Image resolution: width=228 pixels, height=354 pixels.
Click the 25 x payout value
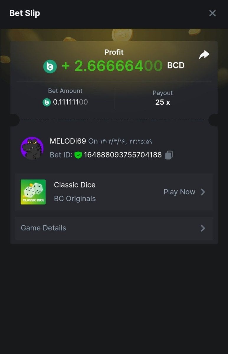point(163,102)
